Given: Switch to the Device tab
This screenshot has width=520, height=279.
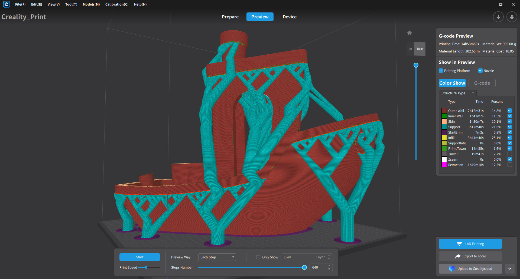Looking at the screenshot, I should 290,17.
